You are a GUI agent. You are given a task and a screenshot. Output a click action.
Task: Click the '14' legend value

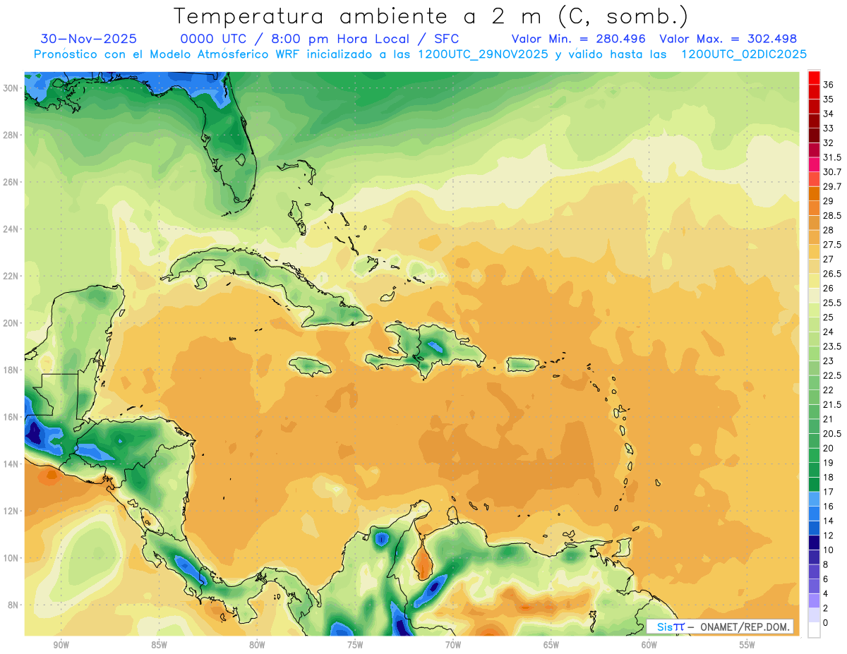click(x=829, y=521)
